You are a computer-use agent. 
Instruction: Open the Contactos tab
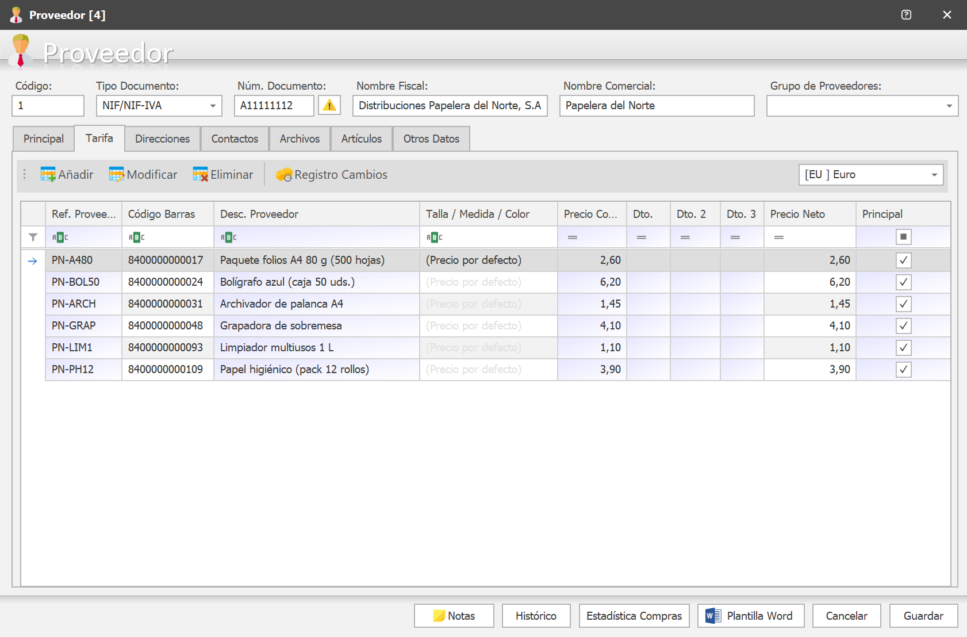(x=235, y=139)
